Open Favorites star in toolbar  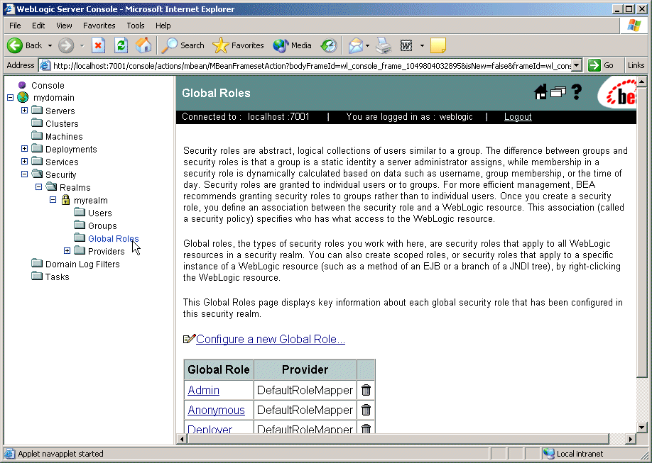pyautogui.click(x=238, y=45)
